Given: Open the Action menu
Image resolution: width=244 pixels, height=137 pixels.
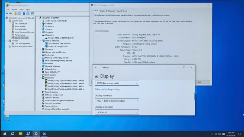Looking at the screenshot, I should [14, 10].
